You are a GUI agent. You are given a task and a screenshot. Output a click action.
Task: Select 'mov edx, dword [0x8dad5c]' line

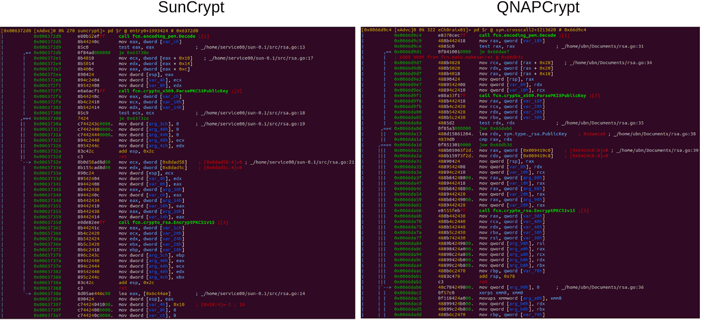153,168
